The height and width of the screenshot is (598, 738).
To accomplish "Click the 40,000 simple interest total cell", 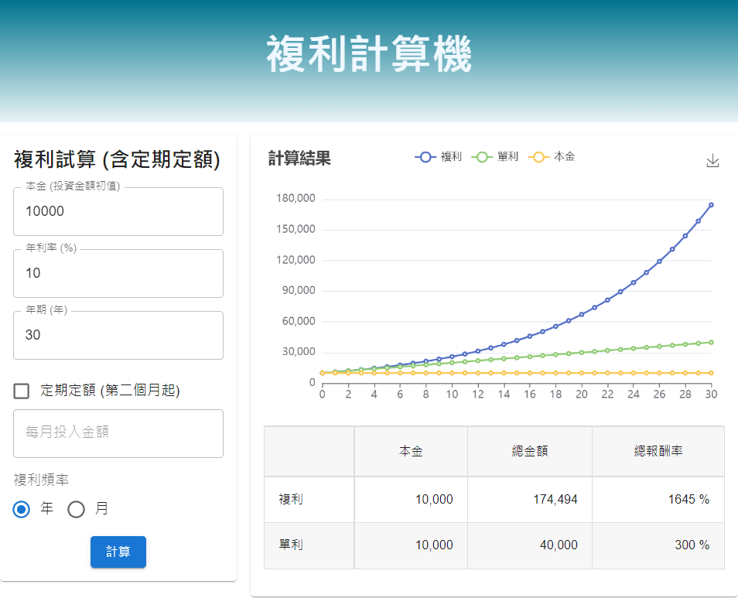I will 529,545.
